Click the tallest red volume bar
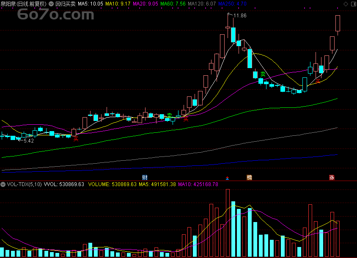The image size is (357, 258). 228,223
